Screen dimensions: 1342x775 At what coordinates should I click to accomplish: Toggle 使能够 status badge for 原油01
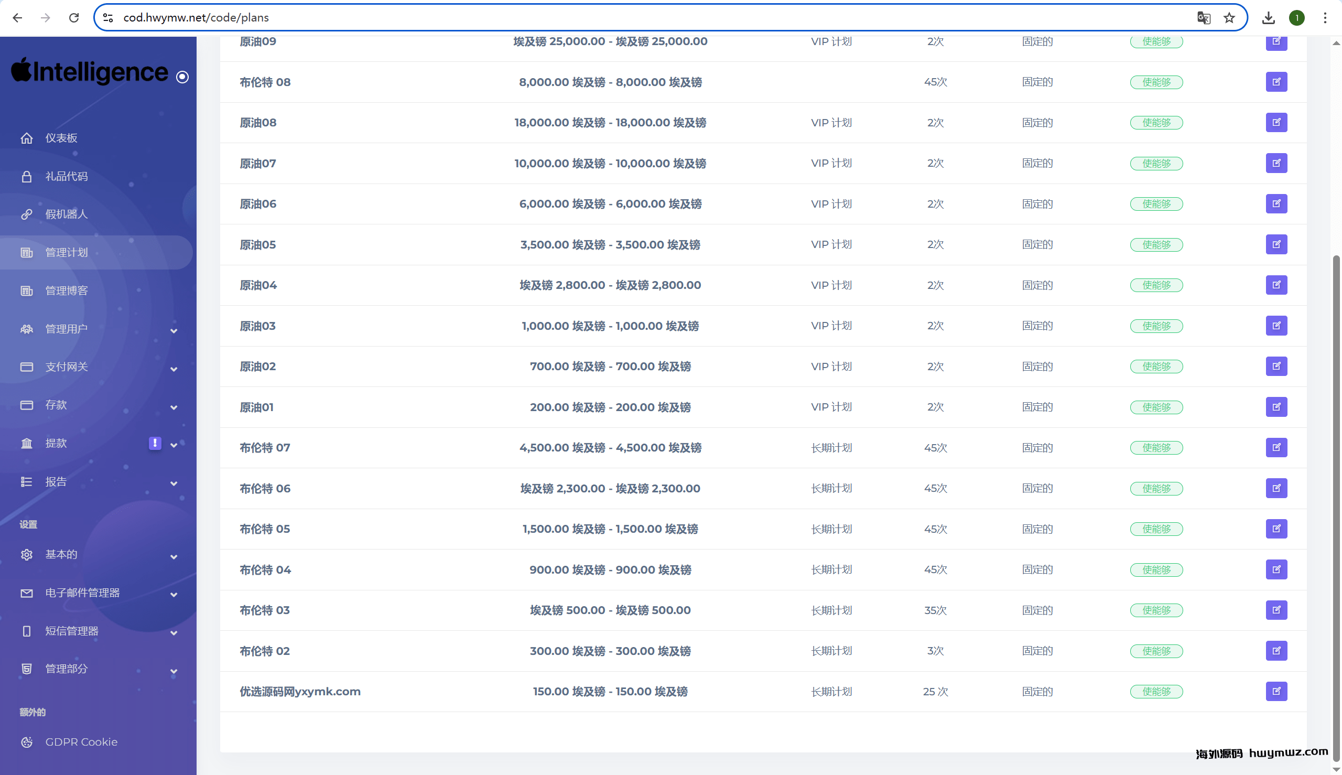point(1156,407)
